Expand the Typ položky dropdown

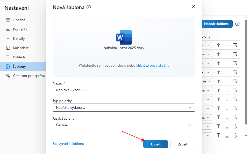click(x=124, y=107)
